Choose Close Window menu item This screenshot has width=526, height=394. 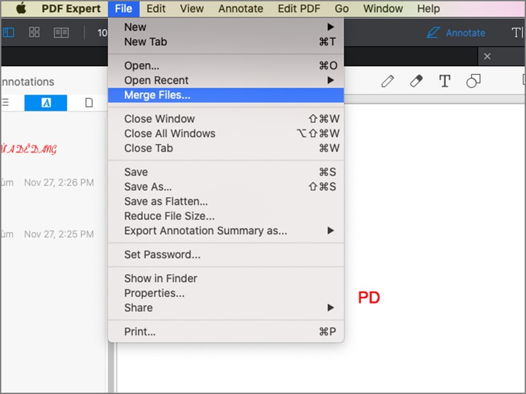pyautogui.click(x=226, y=119)
